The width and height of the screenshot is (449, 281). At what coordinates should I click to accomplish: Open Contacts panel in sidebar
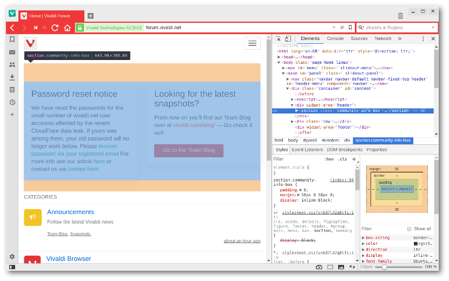[12, 65]
